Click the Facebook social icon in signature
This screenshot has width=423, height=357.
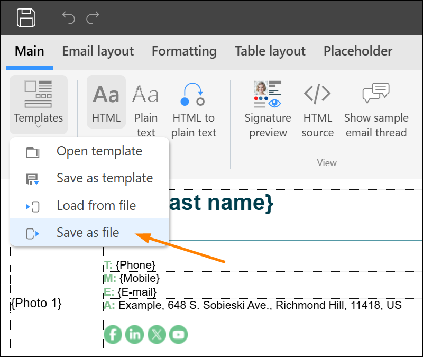point(113,335)
